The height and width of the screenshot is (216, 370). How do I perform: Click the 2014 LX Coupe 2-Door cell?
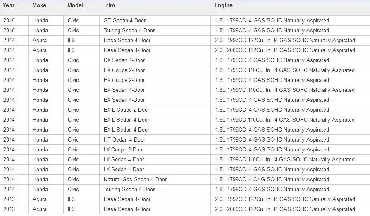click(x=155, y=150)
